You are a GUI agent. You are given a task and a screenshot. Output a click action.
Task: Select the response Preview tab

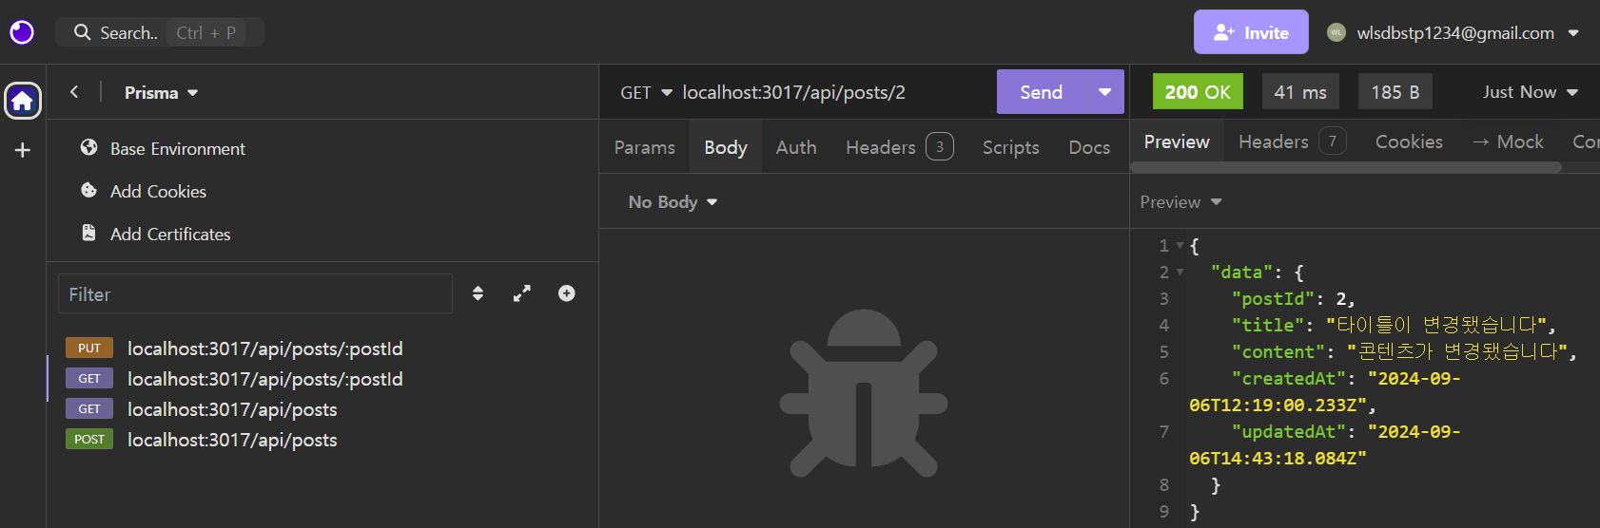tap(1177, 141)
